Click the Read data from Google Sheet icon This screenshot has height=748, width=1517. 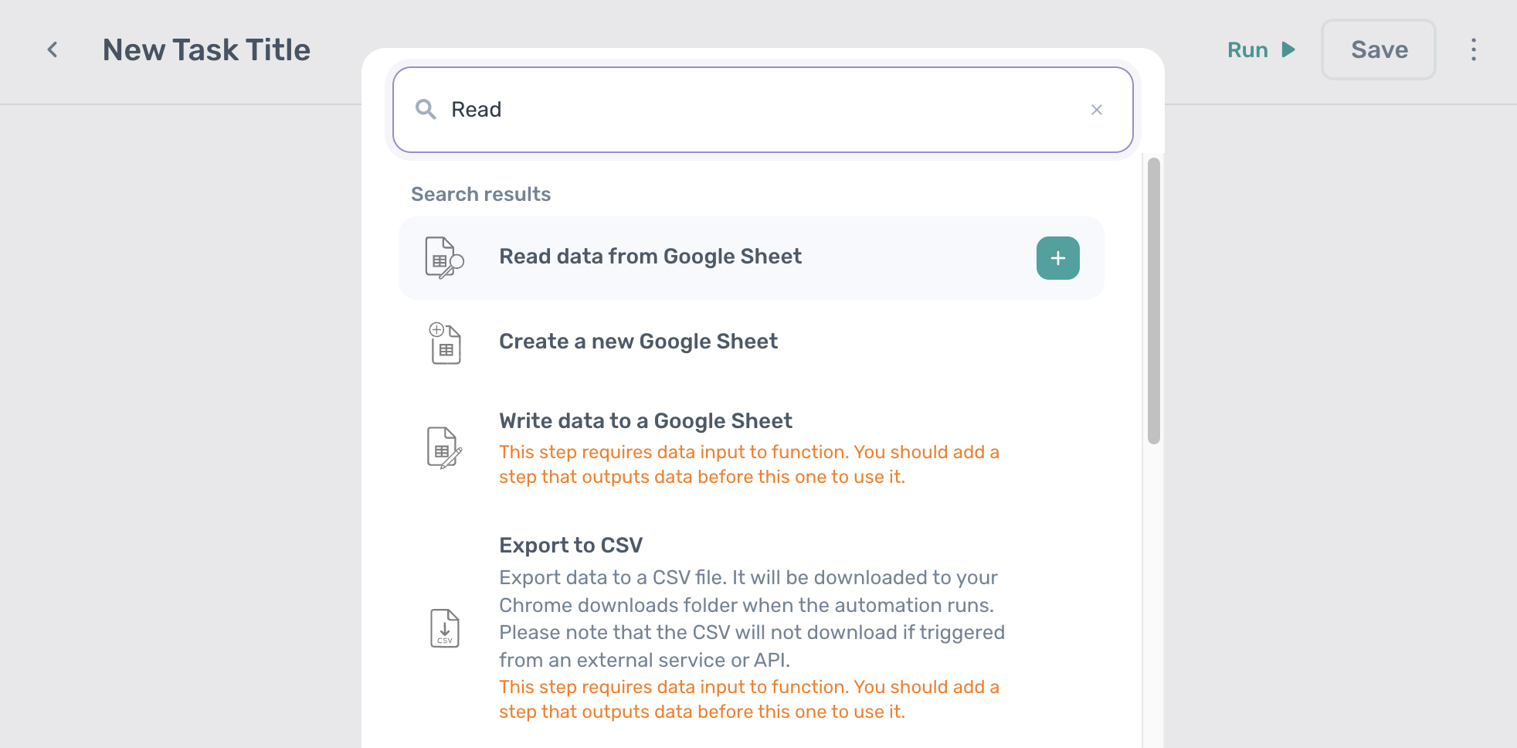pos(444,257)
